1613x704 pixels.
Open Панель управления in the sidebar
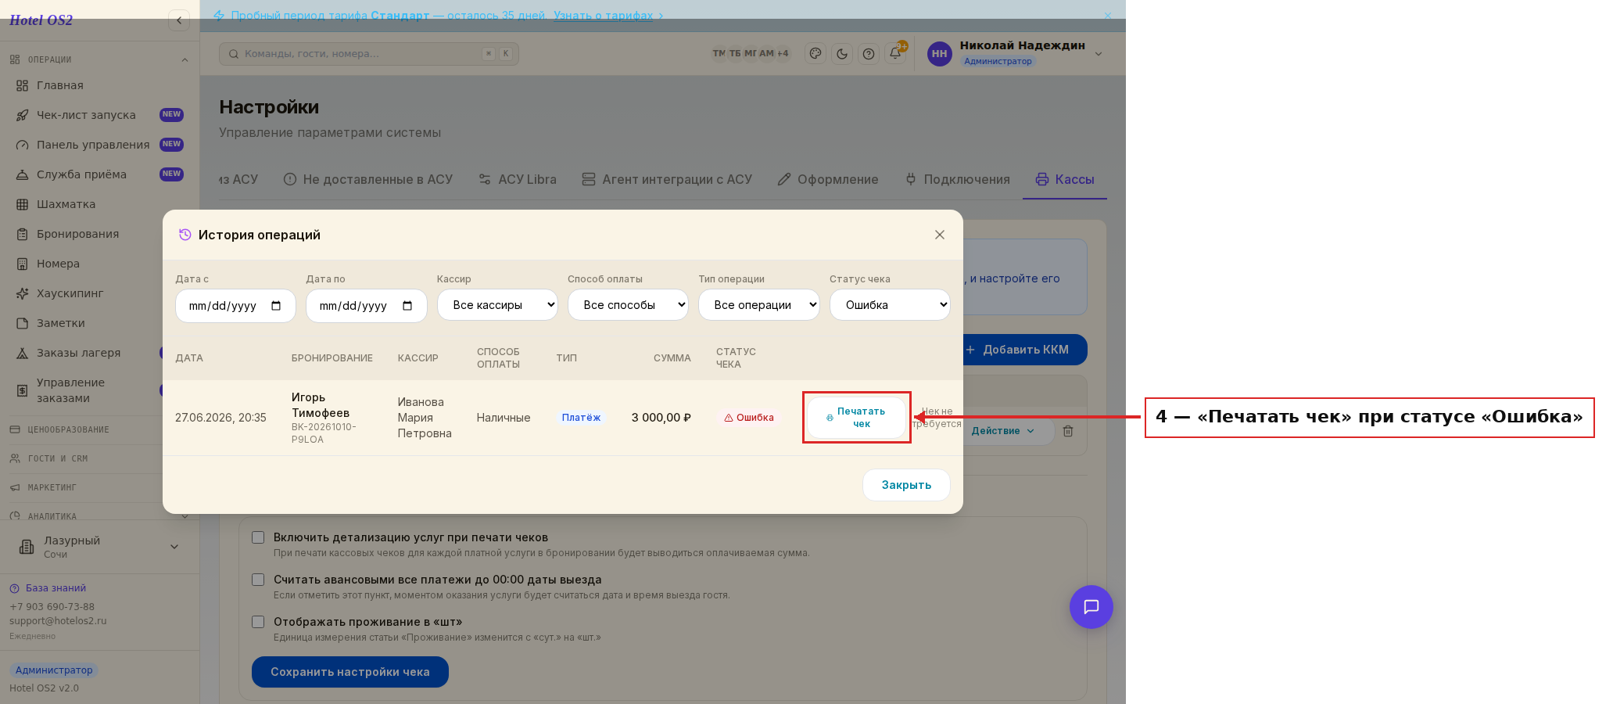tap(100, 145)
